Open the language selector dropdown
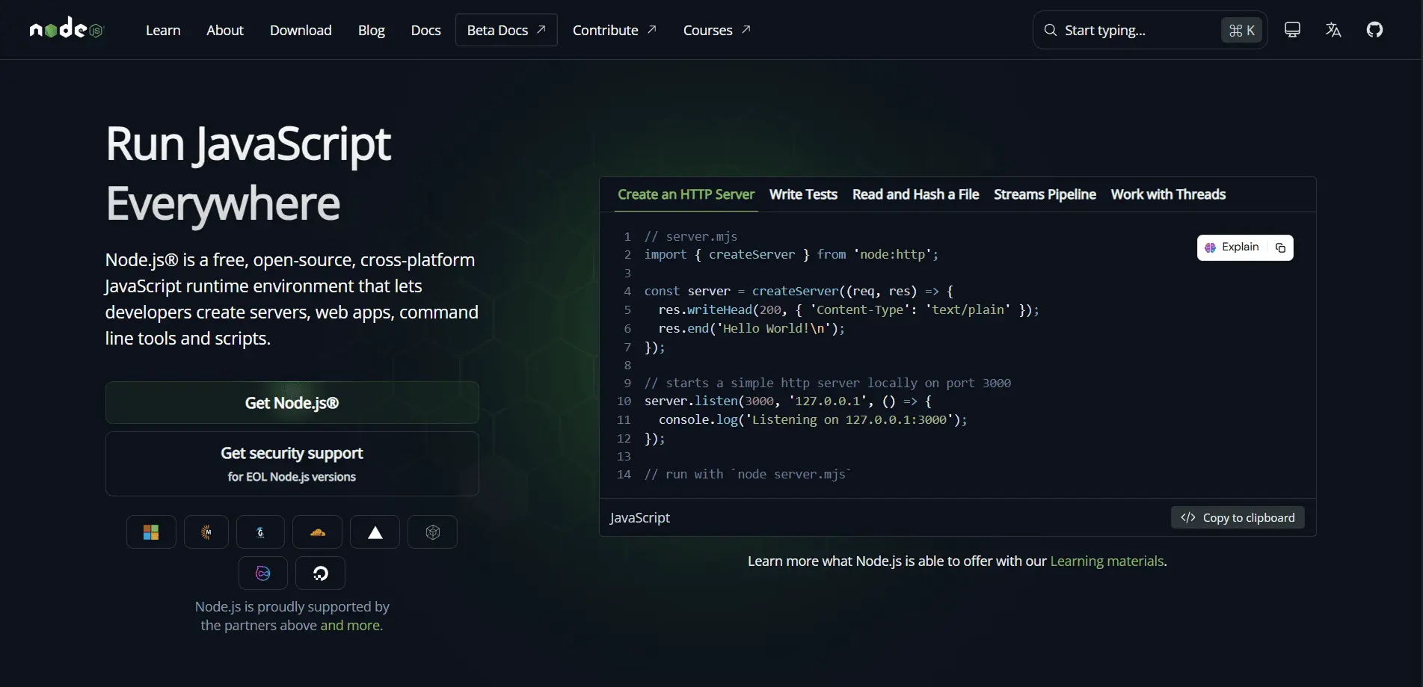 1333,29
